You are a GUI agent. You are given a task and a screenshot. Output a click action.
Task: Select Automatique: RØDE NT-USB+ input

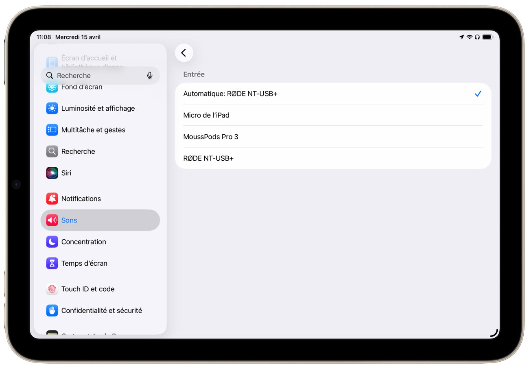pos(332,94)
